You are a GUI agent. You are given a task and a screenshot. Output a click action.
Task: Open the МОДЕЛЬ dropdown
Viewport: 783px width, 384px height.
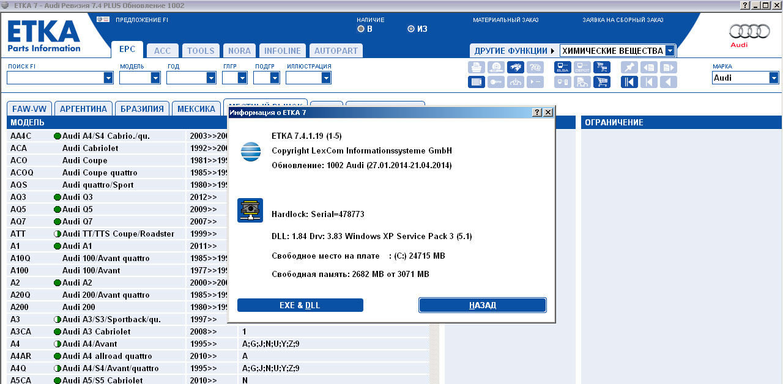click(x=155, y=78)
